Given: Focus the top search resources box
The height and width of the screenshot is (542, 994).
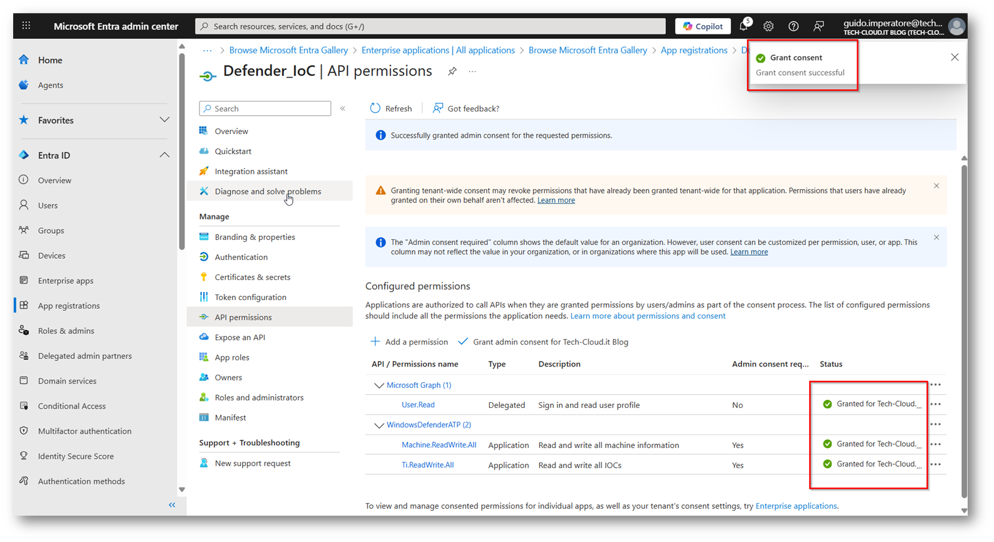Looking at the screenshot, I should [x=430, y=26].
